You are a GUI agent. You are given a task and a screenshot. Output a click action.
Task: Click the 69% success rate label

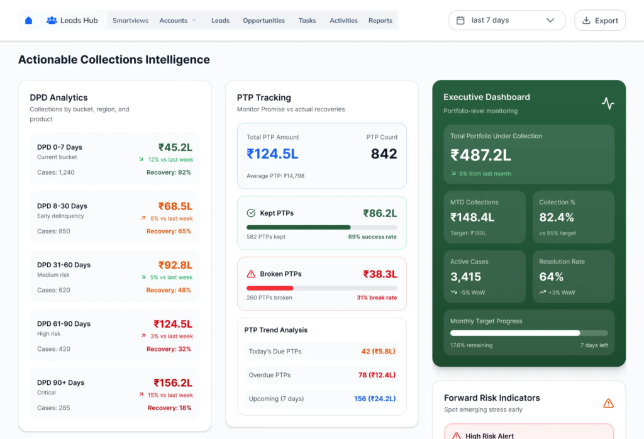(372, 236)
